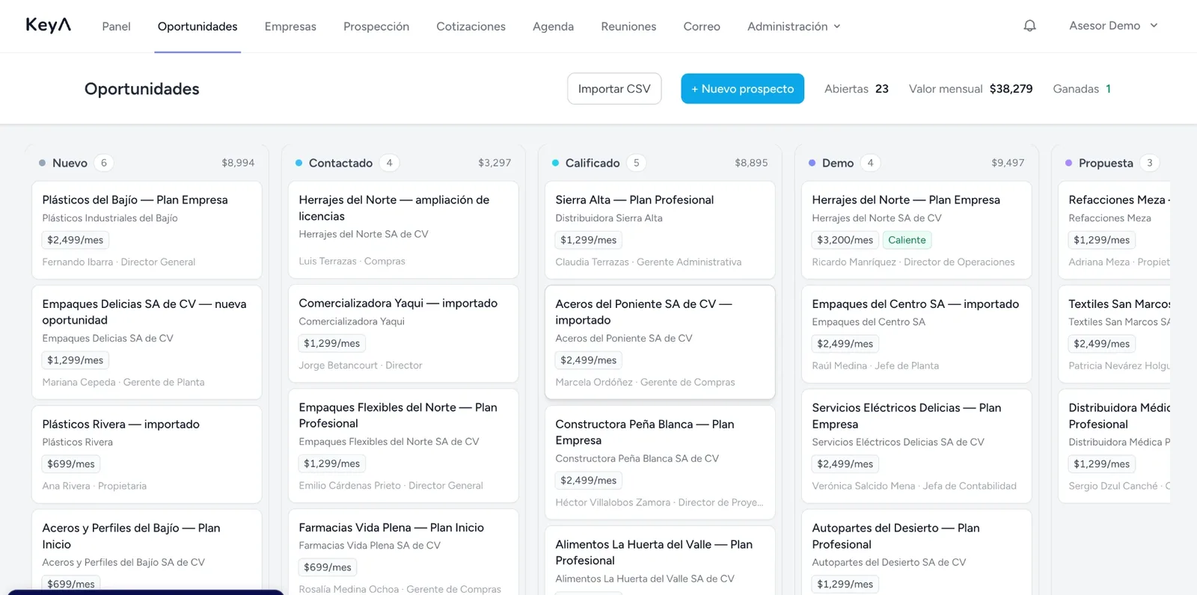Click the + Nuevo prospecto button
The width and height of the screenshot is (1197, 595).
[742, 88]
